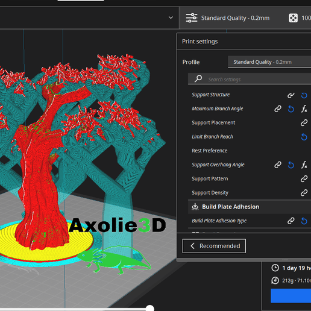
Task: Click the Build Plate Adhesion category icon
Action: click(195, 207)
